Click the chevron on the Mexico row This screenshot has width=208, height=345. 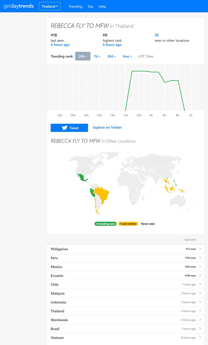200,267
